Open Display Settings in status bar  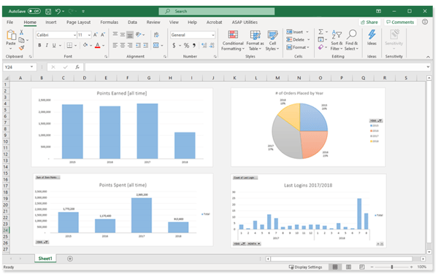pos(305,267)
